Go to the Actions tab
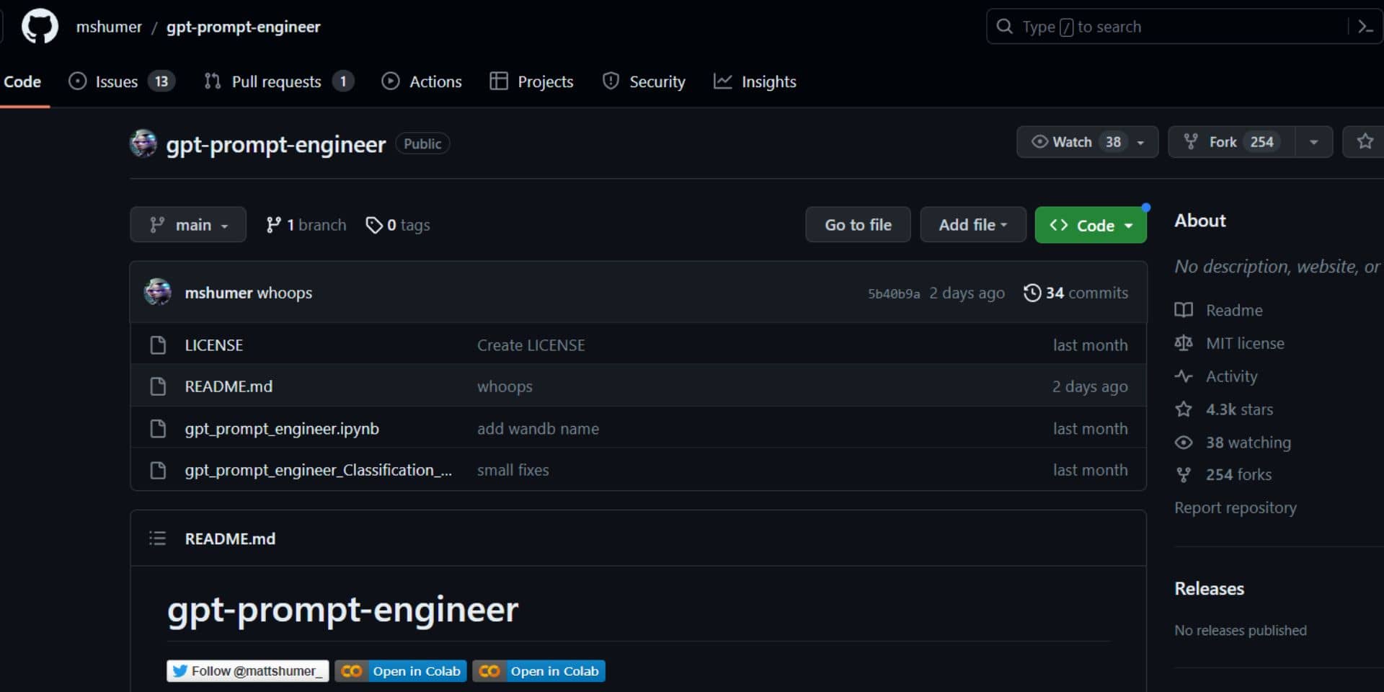The height and width of the screenshot is (692, 1384). pos(422,81)
